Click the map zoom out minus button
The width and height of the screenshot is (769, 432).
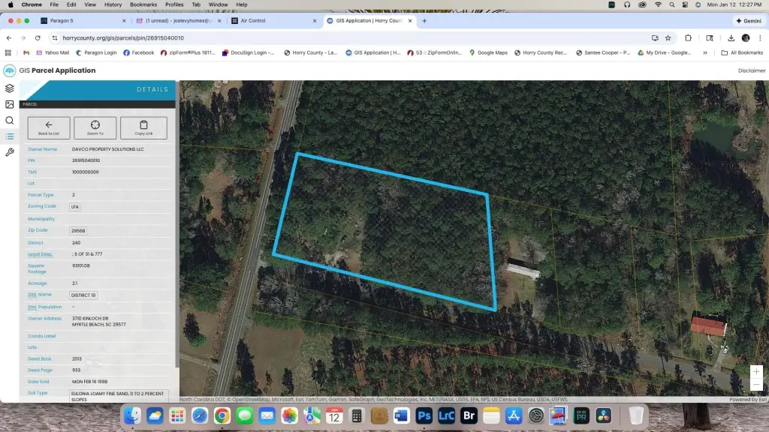(756, 385)
